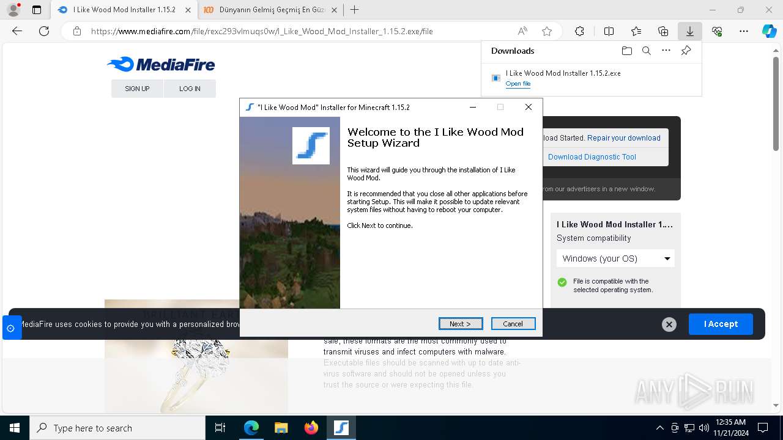Expand the Windows (your OS) dropdown

[x=615, y=258]
